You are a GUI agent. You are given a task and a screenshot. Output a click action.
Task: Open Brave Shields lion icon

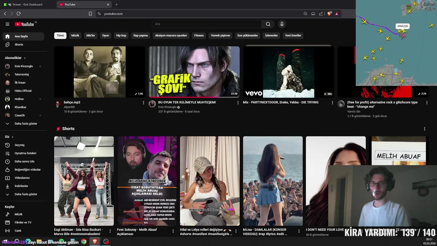[329, 14]
